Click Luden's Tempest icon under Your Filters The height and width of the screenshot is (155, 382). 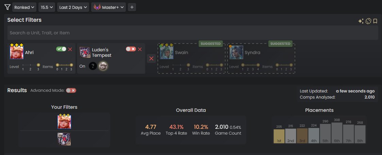64,139
